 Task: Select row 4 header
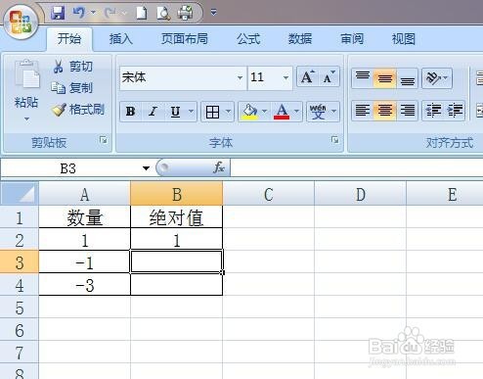click(x=20, y=285)
